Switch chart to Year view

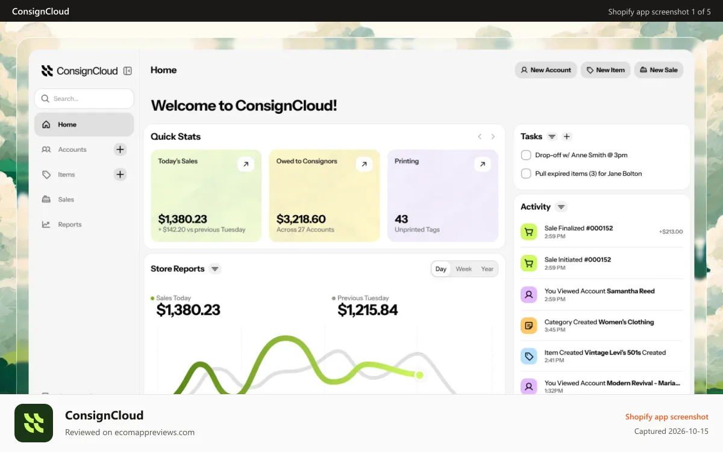pos(487,269)
